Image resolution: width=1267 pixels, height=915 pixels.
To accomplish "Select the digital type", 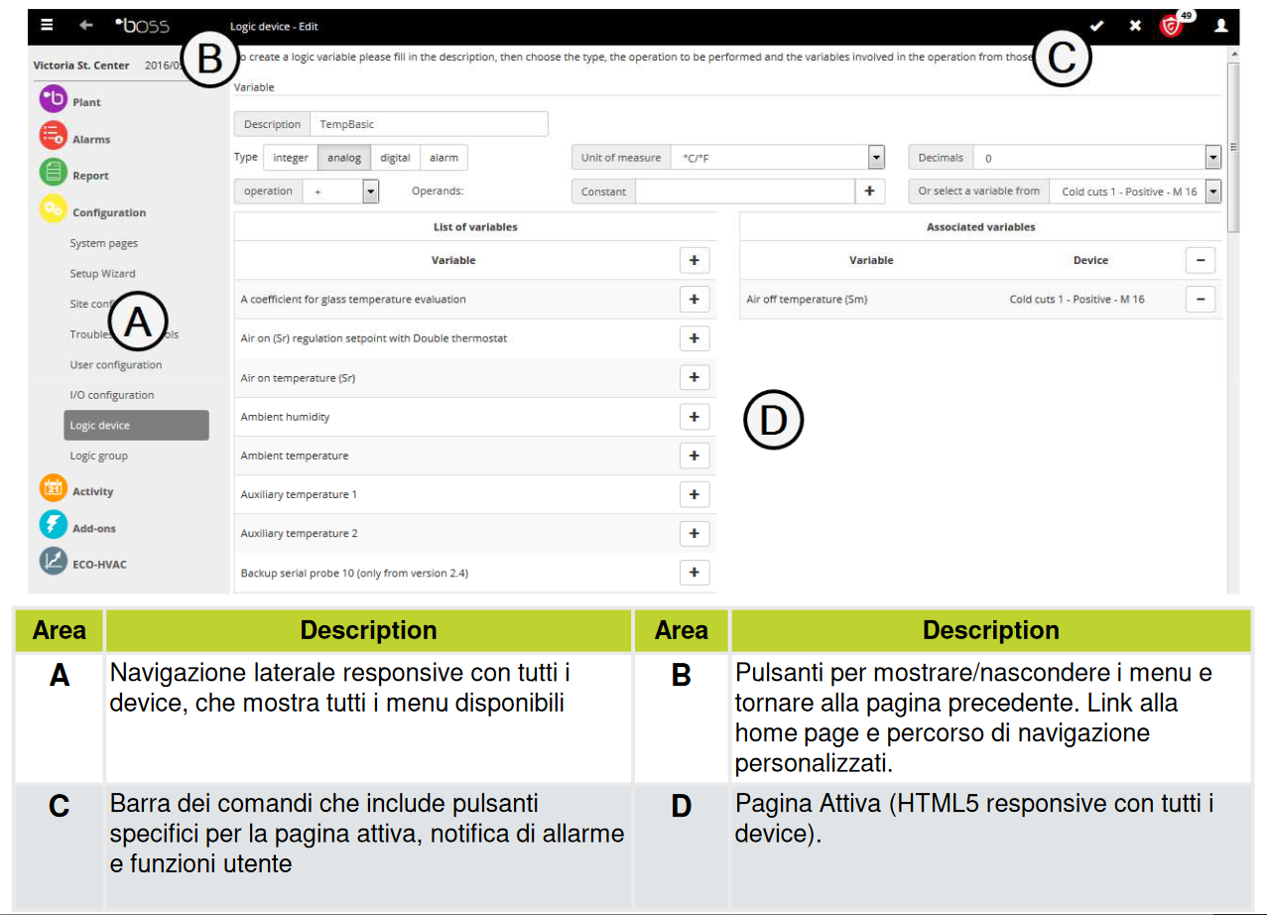I will (x=395, y=158).
